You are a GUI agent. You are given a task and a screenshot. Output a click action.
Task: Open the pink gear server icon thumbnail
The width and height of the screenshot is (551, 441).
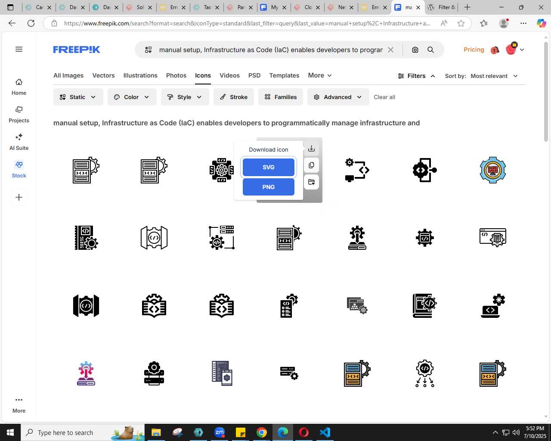tap(86, 373)
